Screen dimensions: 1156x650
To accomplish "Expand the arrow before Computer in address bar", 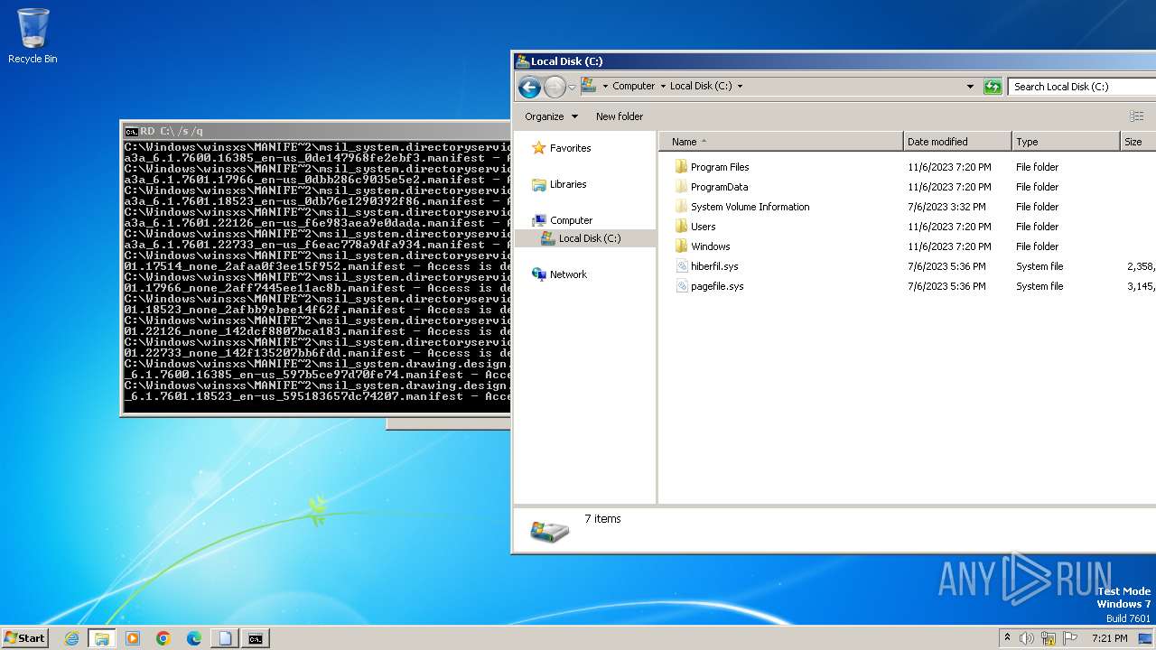I will click(x=605, y=87).
